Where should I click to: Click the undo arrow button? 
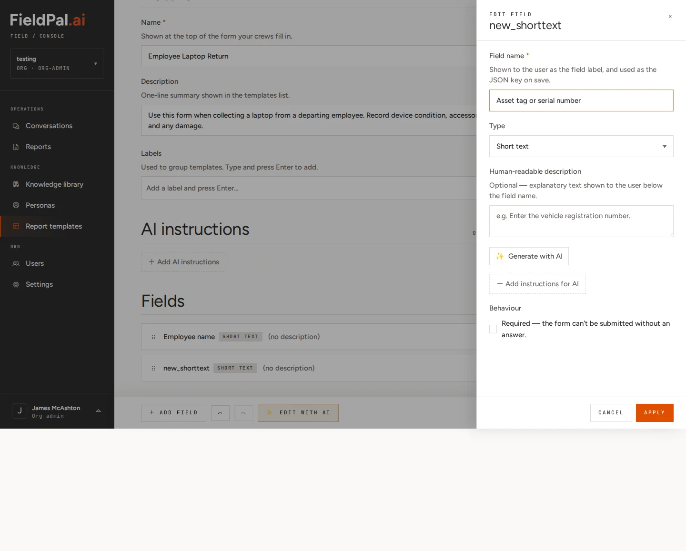pyautogui.click(x=220, y=413)
